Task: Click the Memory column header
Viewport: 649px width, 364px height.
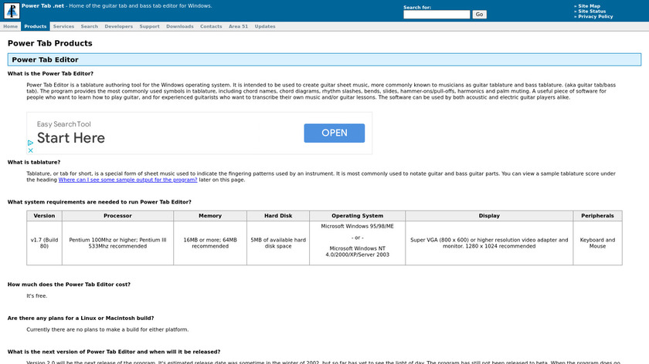Action: point(210,216)
